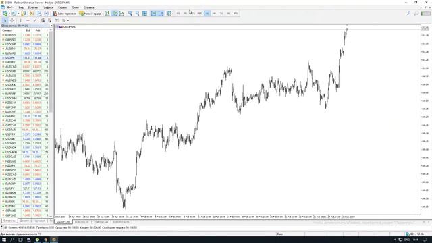The height and width of the screenshot is (243, 432).
Task: Switch chart to candlestick mode
Action: point(115,13)
